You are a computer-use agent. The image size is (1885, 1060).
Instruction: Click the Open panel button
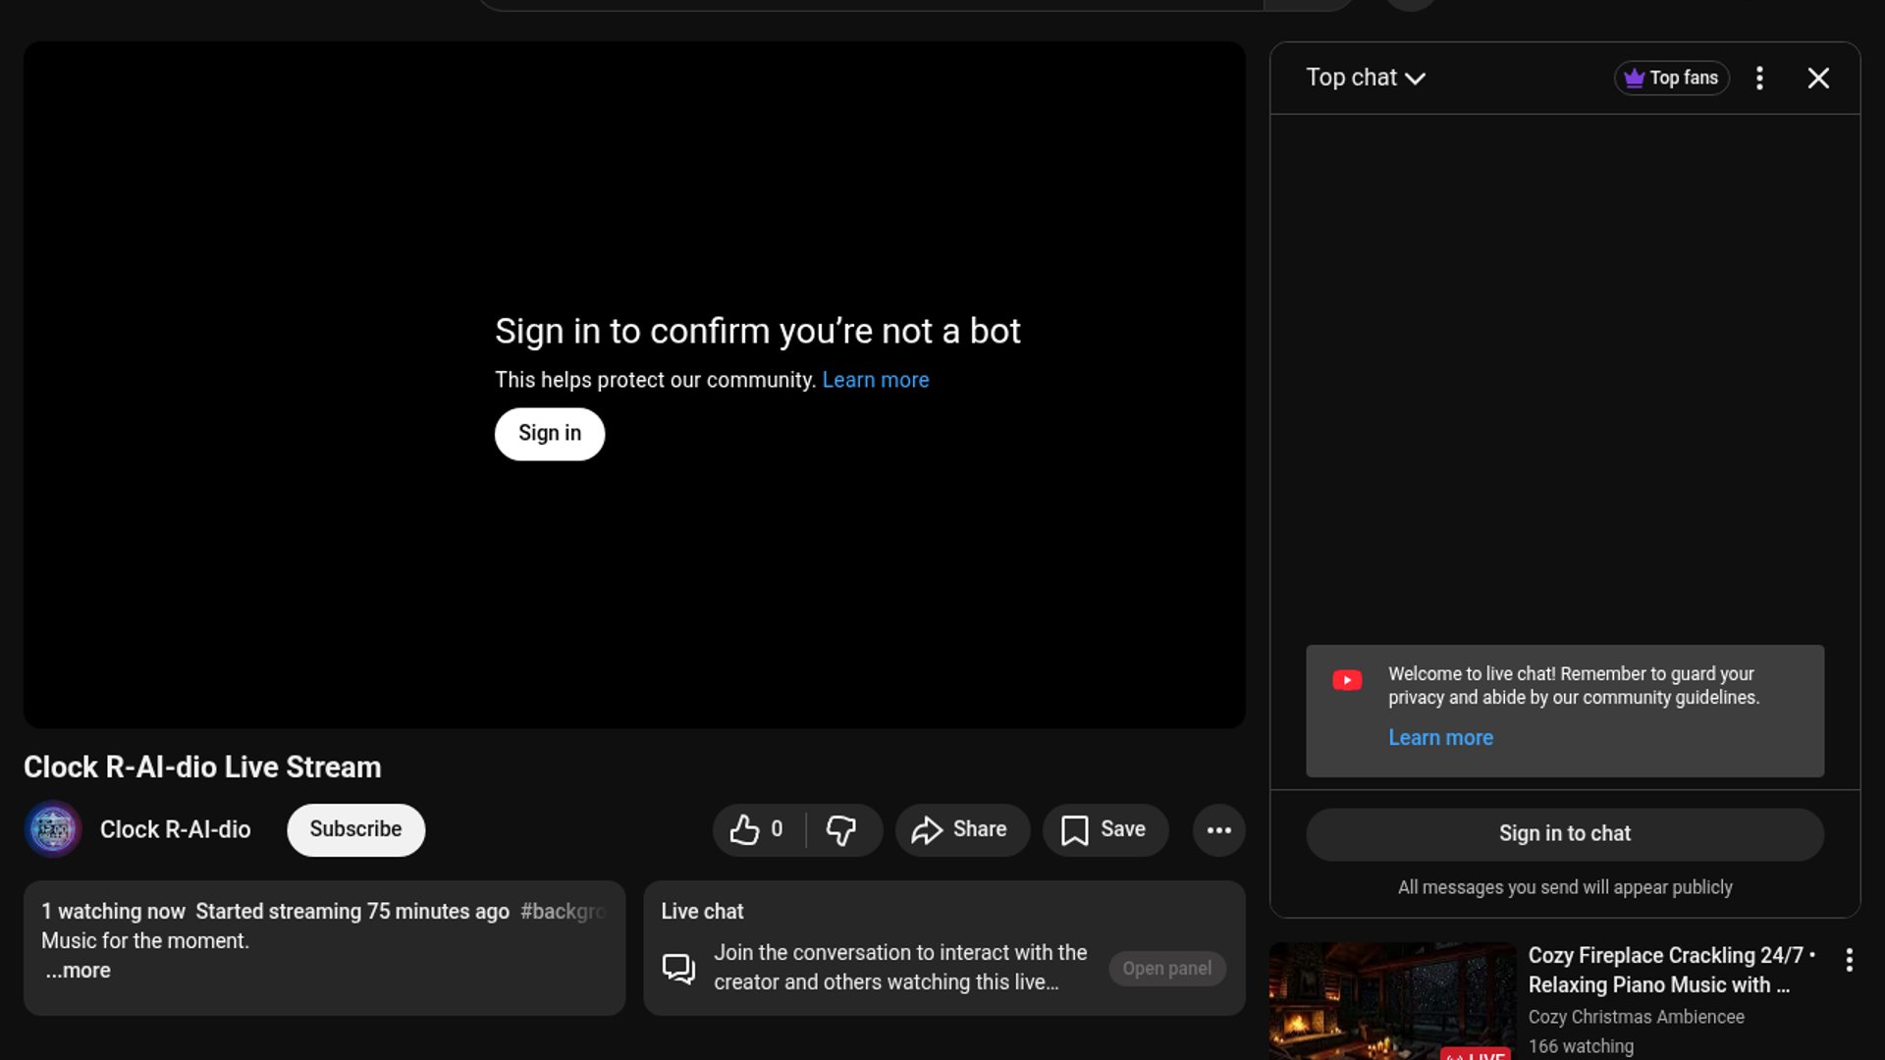point(1166,969)
